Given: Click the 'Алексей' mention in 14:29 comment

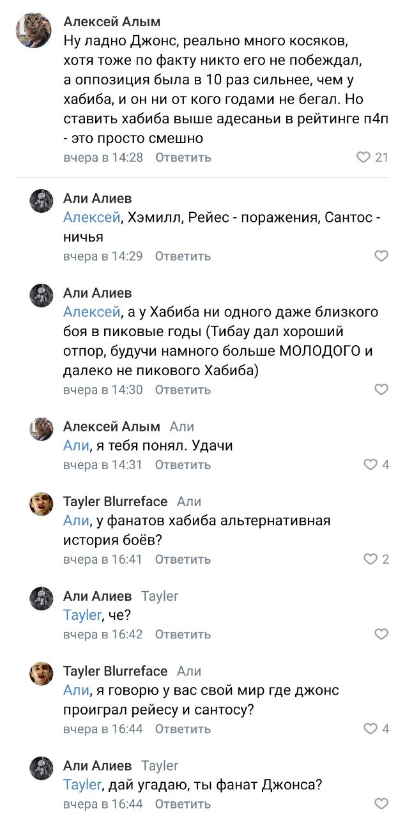Looking at the screenshot, I should coord(91,218).
